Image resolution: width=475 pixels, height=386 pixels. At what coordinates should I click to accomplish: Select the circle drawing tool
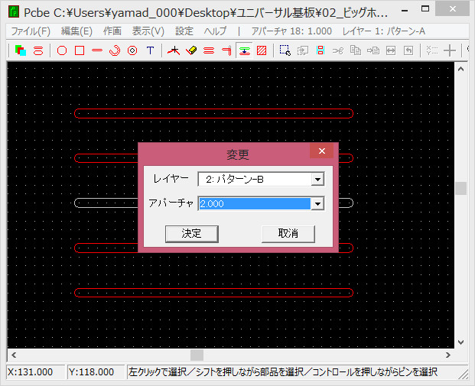click(x=62, y=50)
